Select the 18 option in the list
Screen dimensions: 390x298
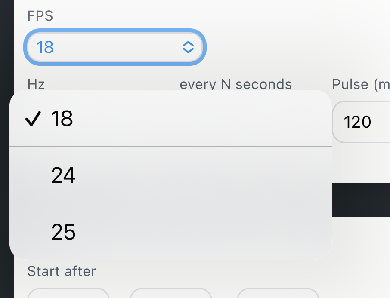pyautogui.click(x=170, y=118)
